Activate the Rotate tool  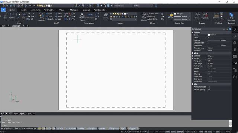59,14
